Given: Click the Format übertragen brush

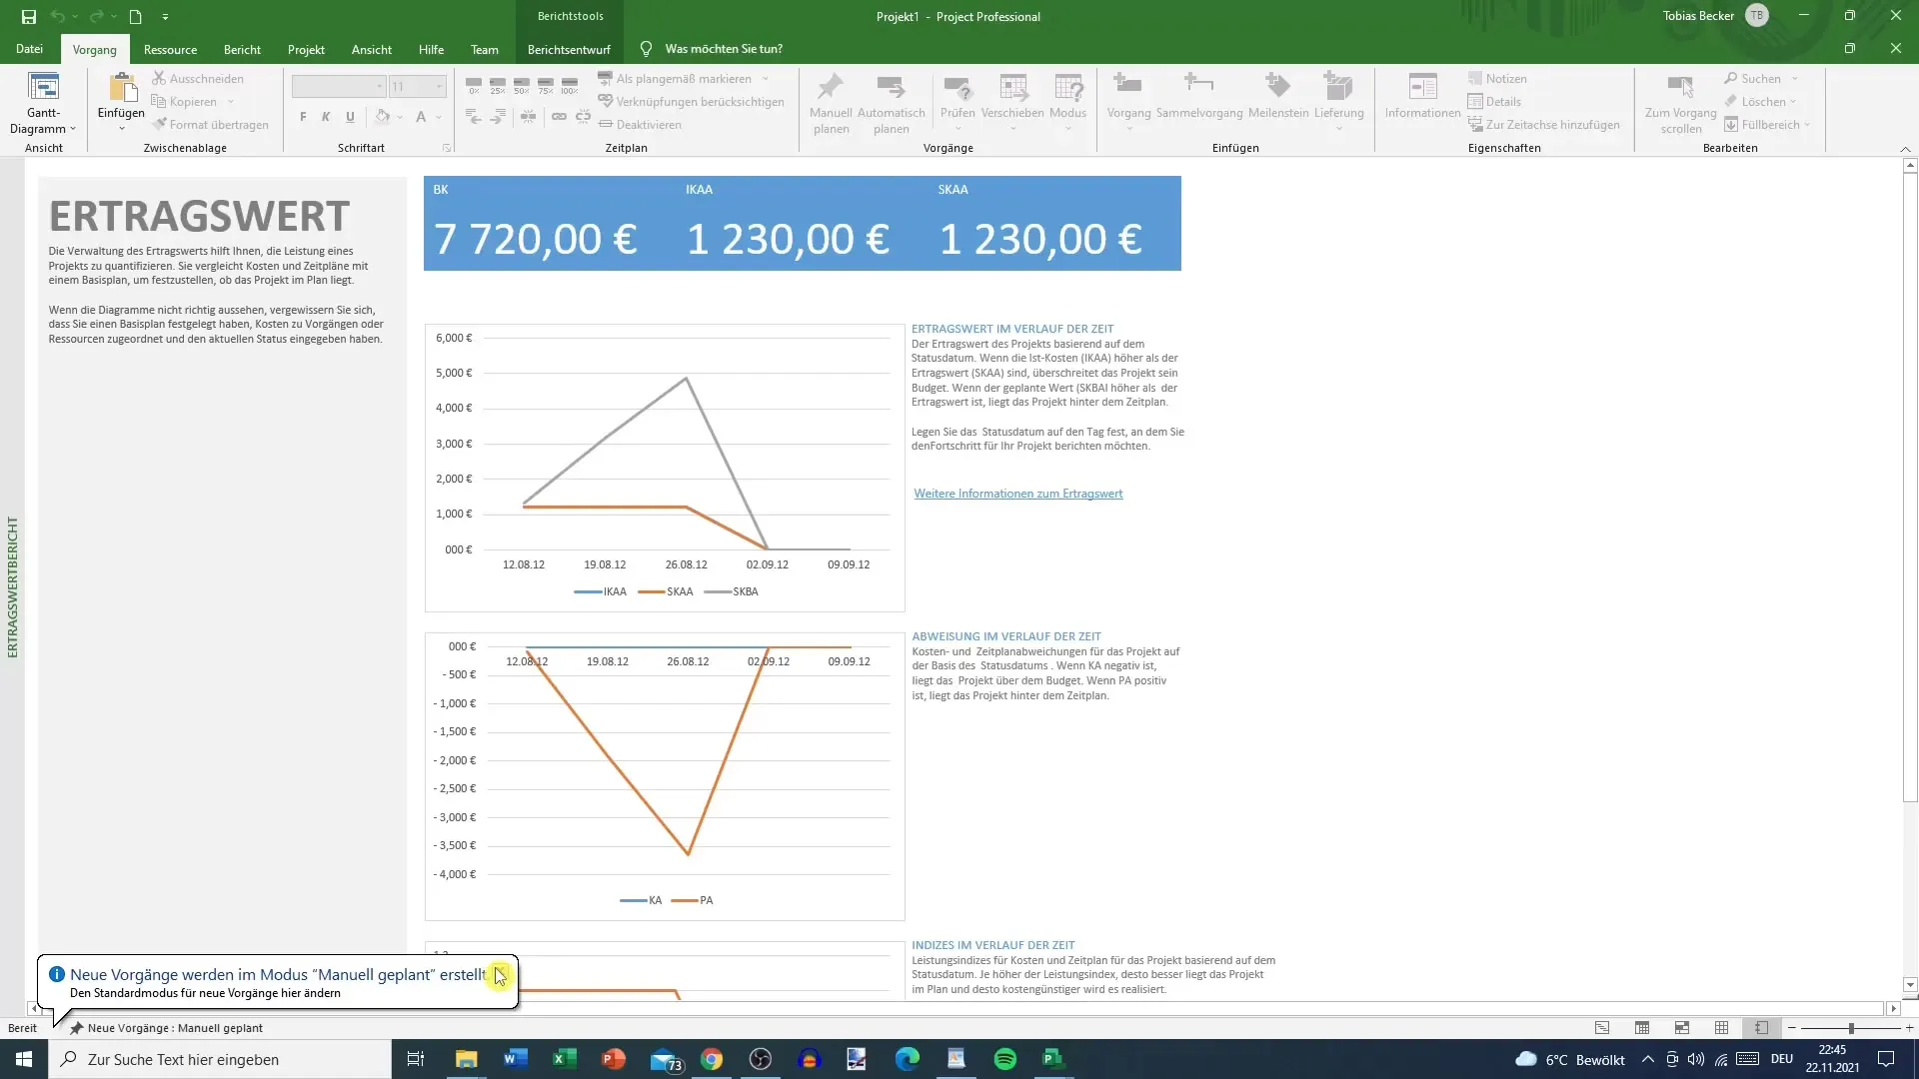Looking at the screenshot, I should point(211,124).
